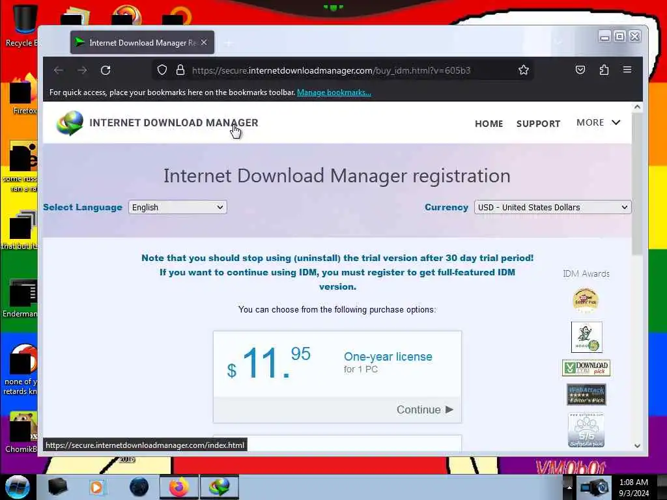
Task: Click the camera icon in system tray
Action: [595, 487]
